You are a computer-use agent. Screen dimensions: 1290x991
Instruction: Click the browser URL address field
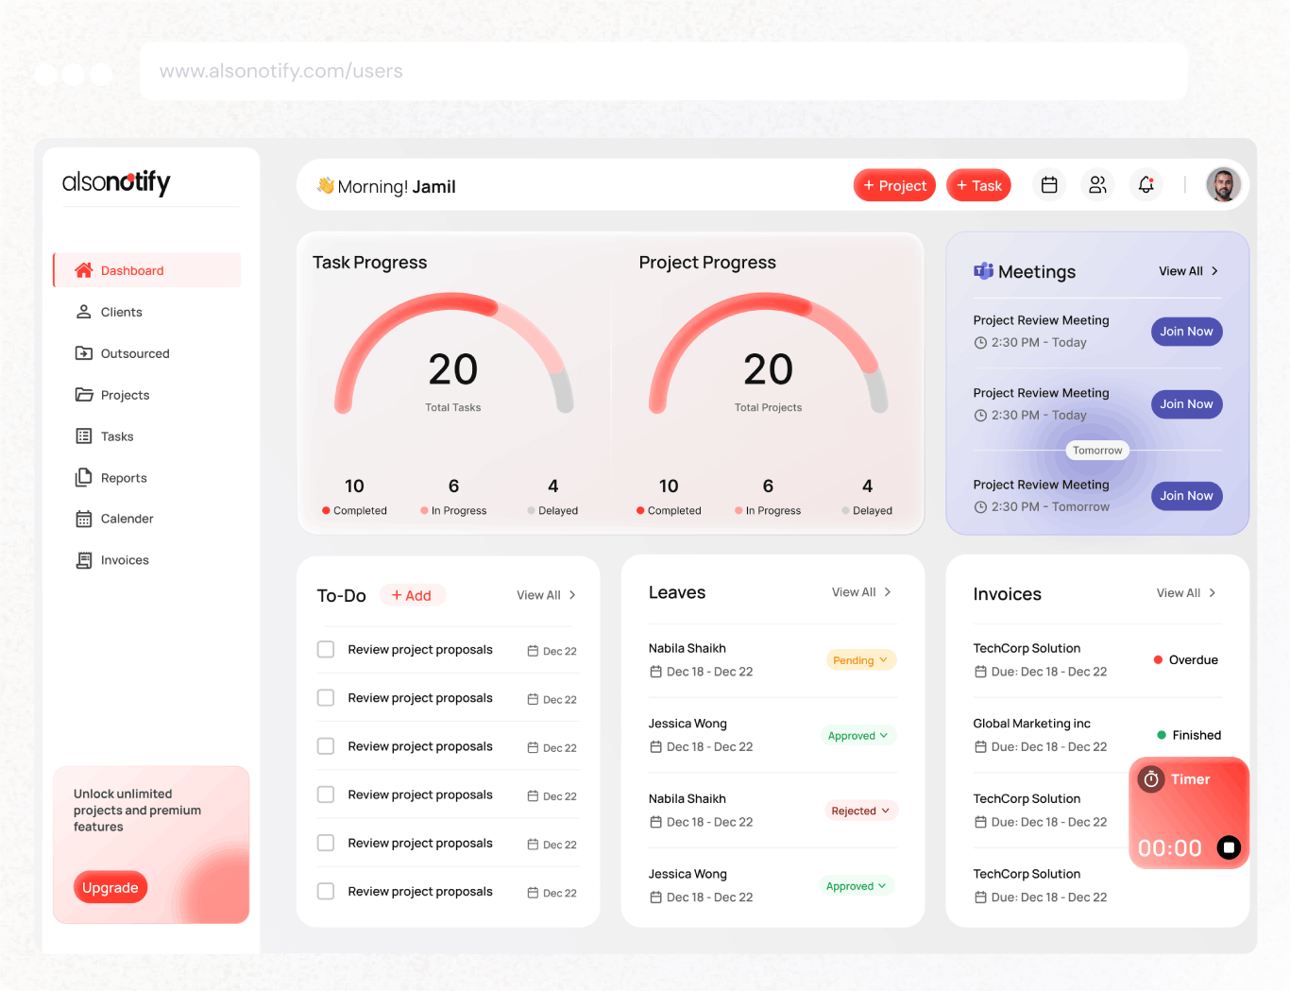[663, 71]
